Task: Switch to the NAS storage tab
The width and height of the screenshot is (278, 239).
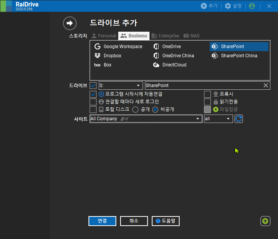Action: [191, 36]
